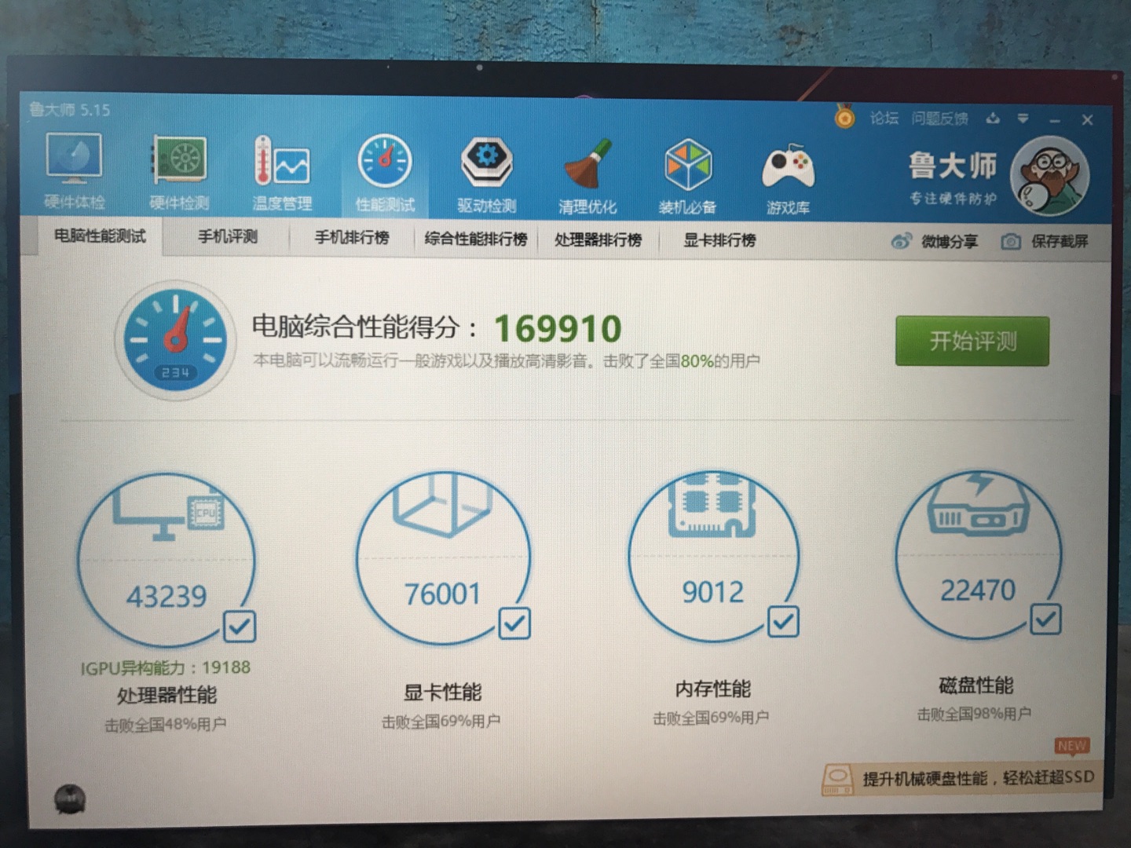1131x848 pixels.
Task: Click the memory score 9012
Action: [712, 592]
